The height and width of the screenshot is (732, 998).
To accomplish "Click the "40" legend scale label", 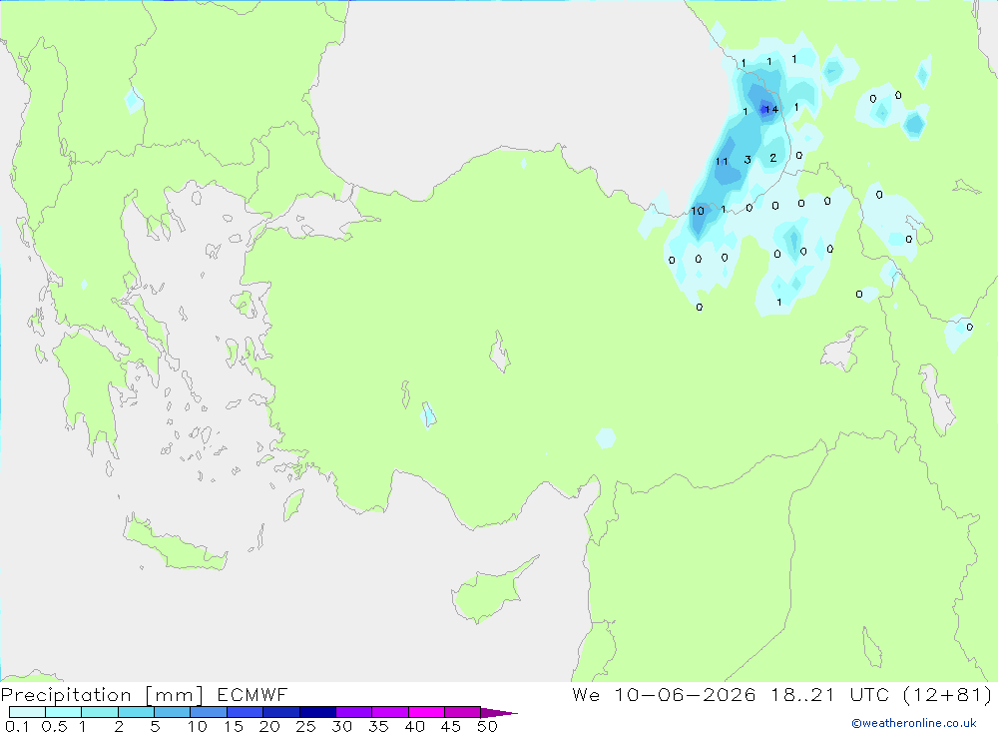I will coord(414,726).
